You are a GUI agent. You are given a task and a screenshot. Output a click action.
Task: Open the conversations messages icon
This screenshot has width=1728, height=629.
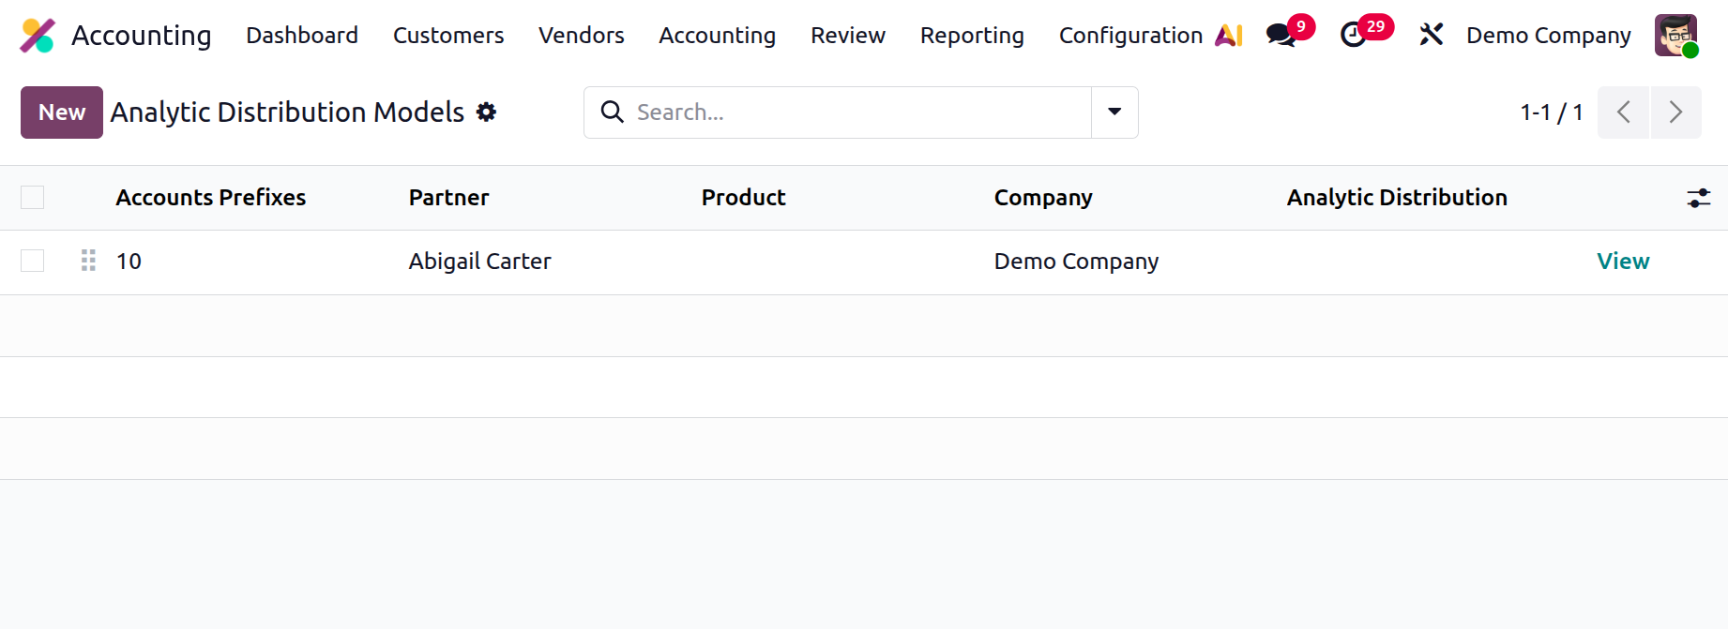point(1281,36)
